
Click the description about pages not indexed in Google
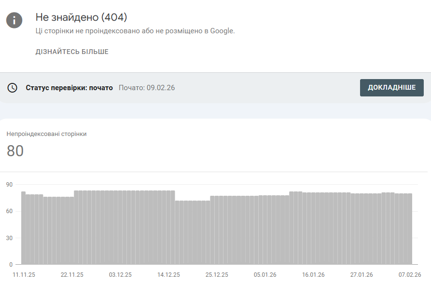135,31
